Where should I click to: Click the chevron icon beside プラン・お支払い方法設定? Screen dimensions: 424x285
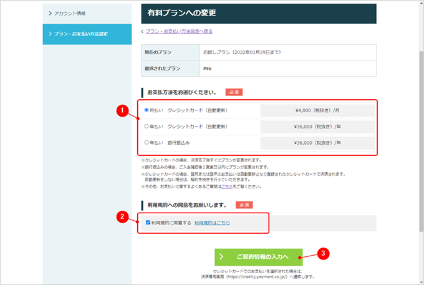(51, 34)
